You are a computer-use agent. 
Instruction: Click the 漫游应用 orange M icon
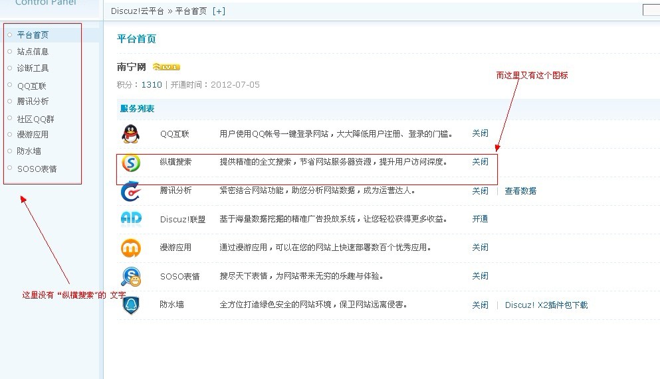point(131,248)
